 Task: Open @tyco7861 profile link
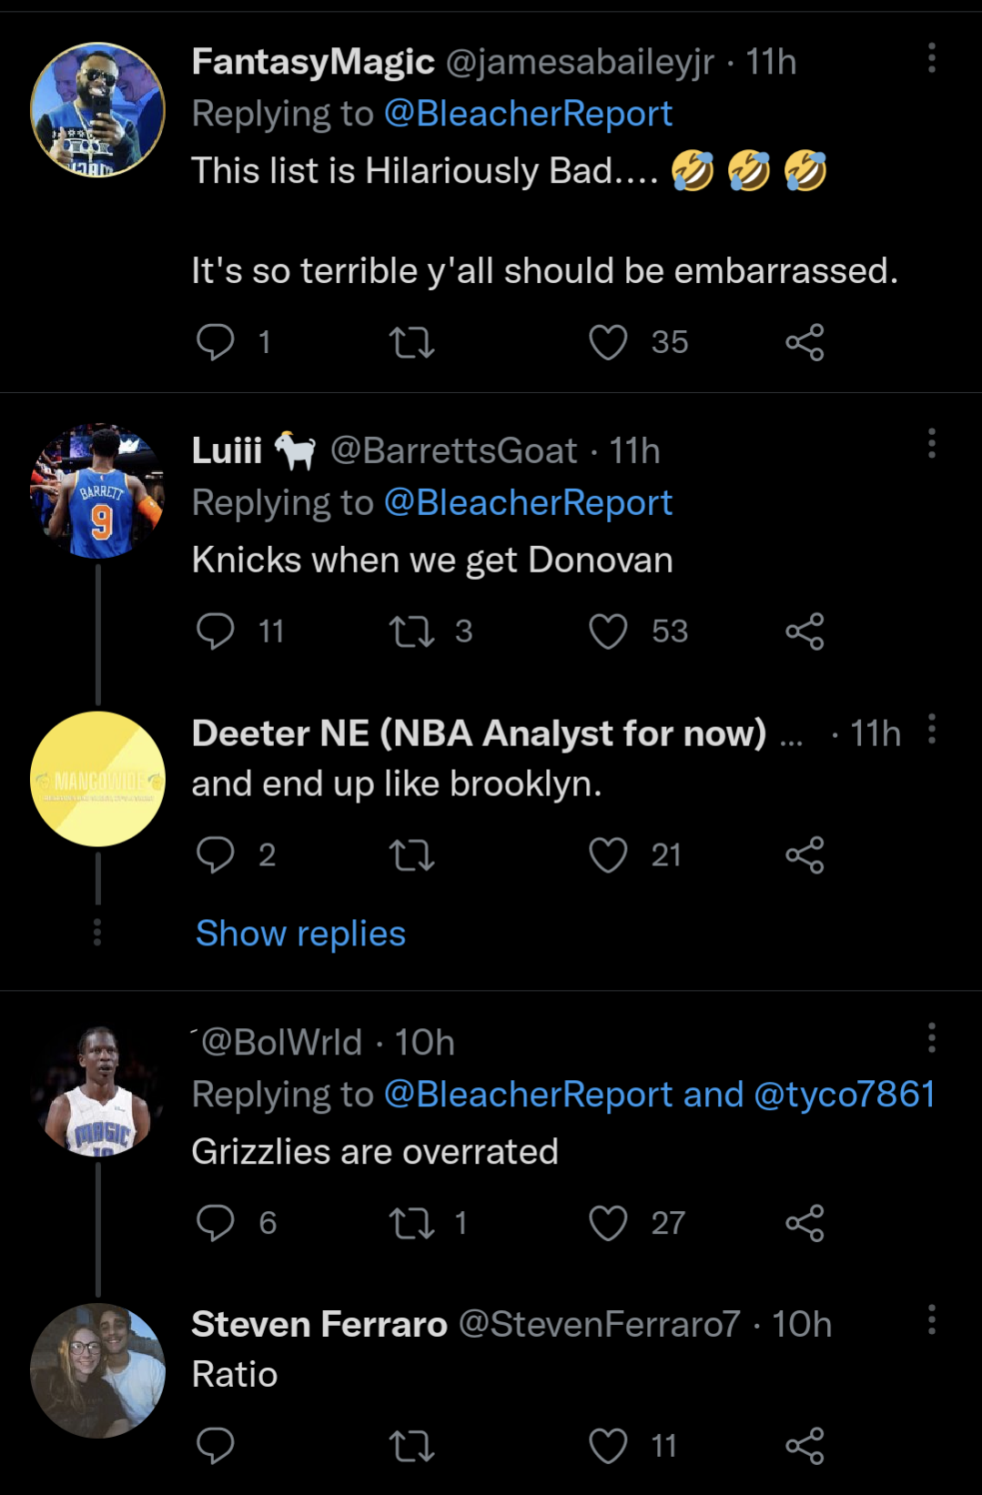(x=845, y=1094)
